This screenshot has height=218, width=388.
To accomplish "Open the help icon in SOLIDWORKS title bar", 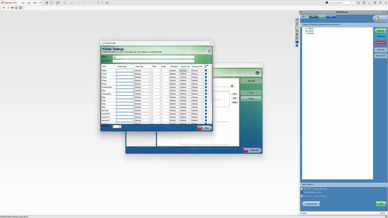I will click(x=364, y=2).
